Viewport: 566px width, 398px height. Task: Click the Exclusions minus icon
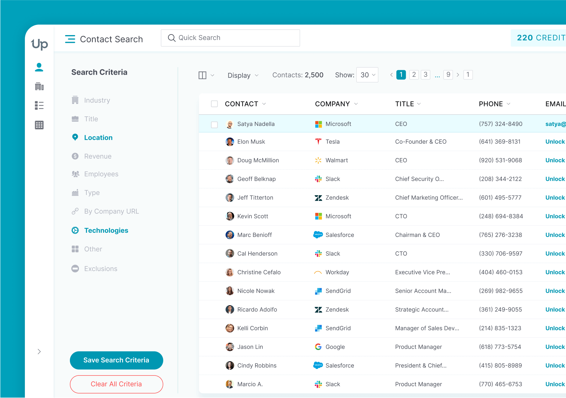click(x=75, y=269)
